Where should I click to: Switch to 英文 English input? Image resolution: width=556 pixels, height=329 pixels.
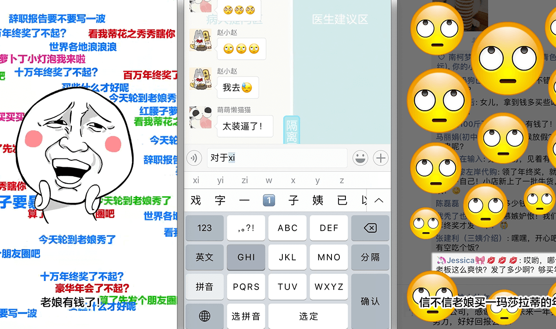tap(204, 257)
